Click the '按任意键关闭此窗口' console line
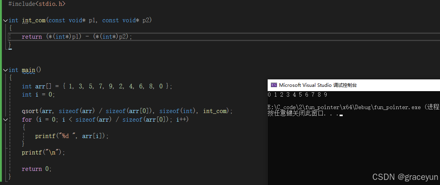 [x=305, y=114]
